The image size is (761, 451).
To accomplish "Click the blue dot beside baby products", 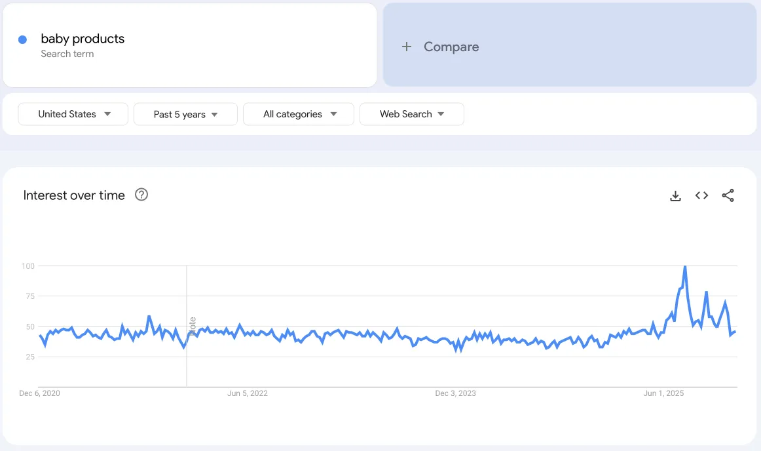I will 22,39.
